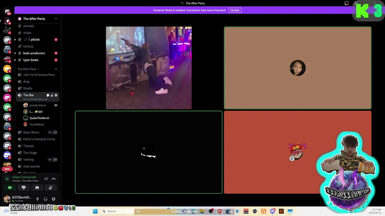Open User Settings gear icon

tap(54, 199)
